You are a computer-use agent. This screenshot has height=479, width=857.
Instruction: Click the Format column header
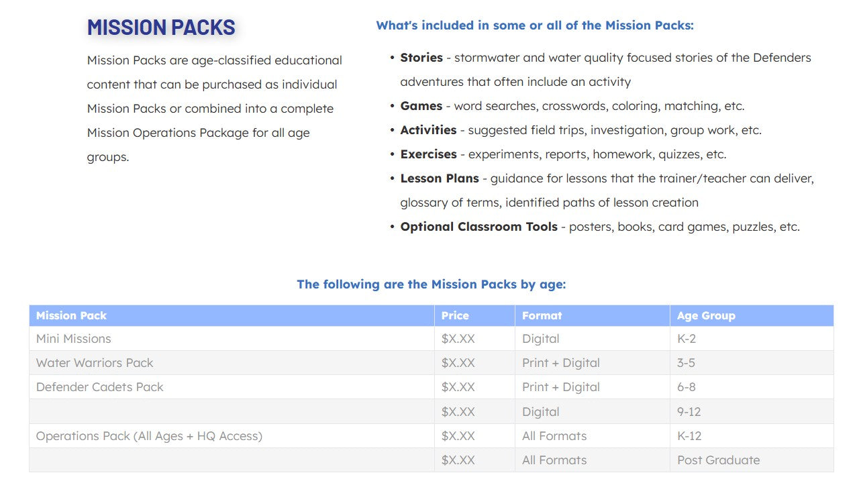[542, 316]
